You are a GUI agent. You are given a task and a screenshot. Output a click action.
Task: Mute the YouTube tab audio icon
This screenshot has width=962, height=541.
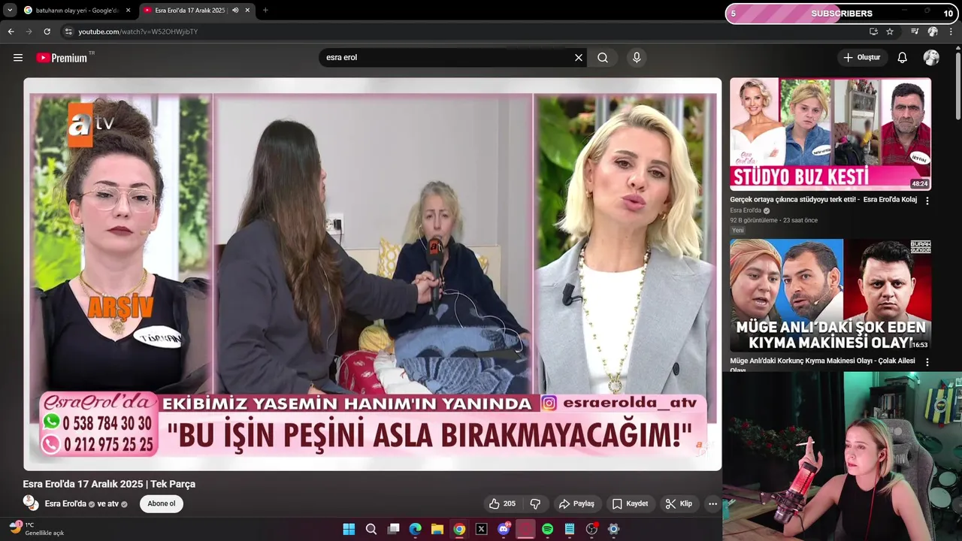[235, 11]
